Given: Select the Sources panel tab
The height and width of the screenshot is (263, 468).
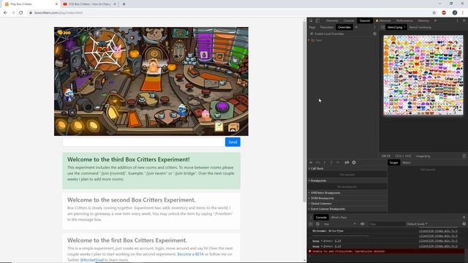Looking at the screenshot, I should click(365, 20).
